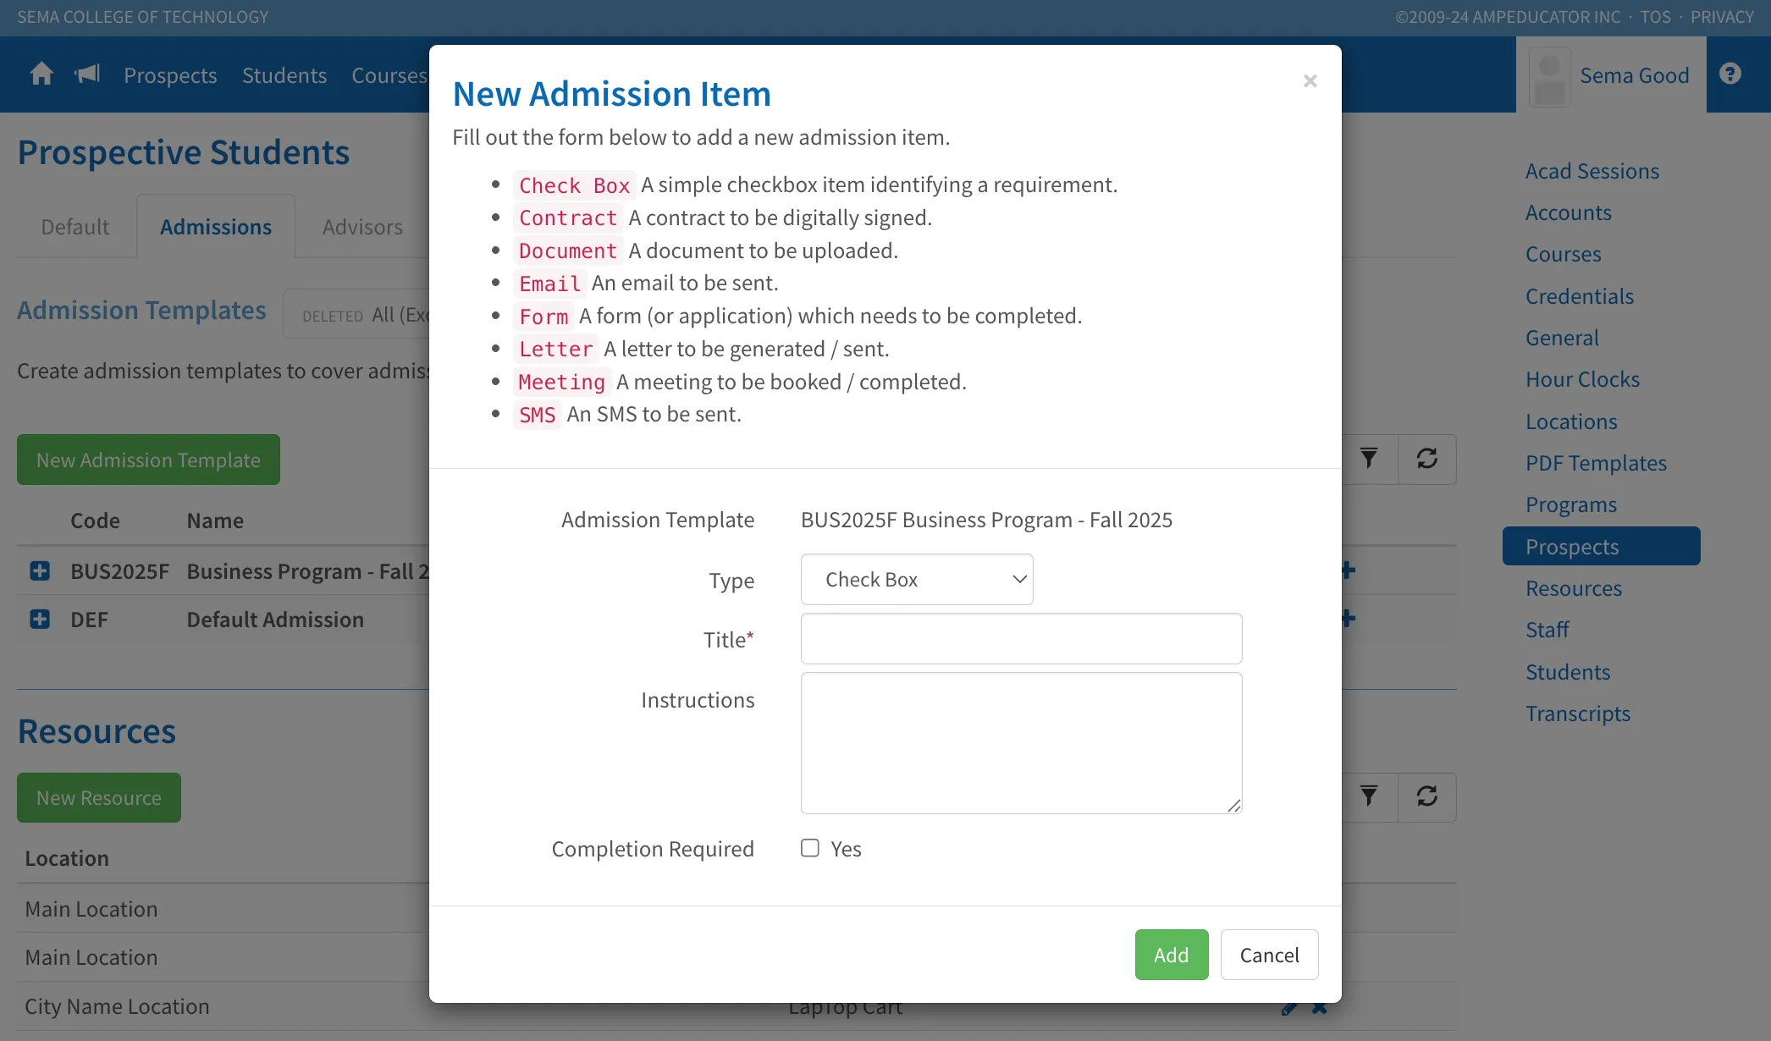Open the Type dropdown showing Check Box
The width and height of the screenshot is (1771, 1041).
click(917, 580)
